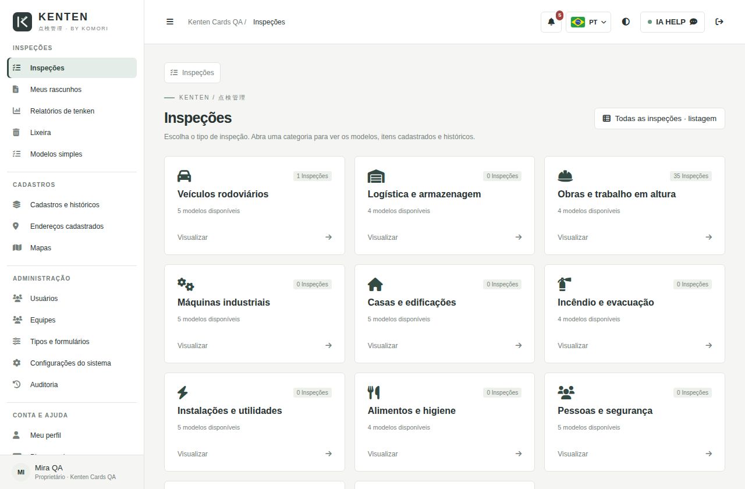Click lightning icon on Instalações e utilidades

(x=183, y=392)
